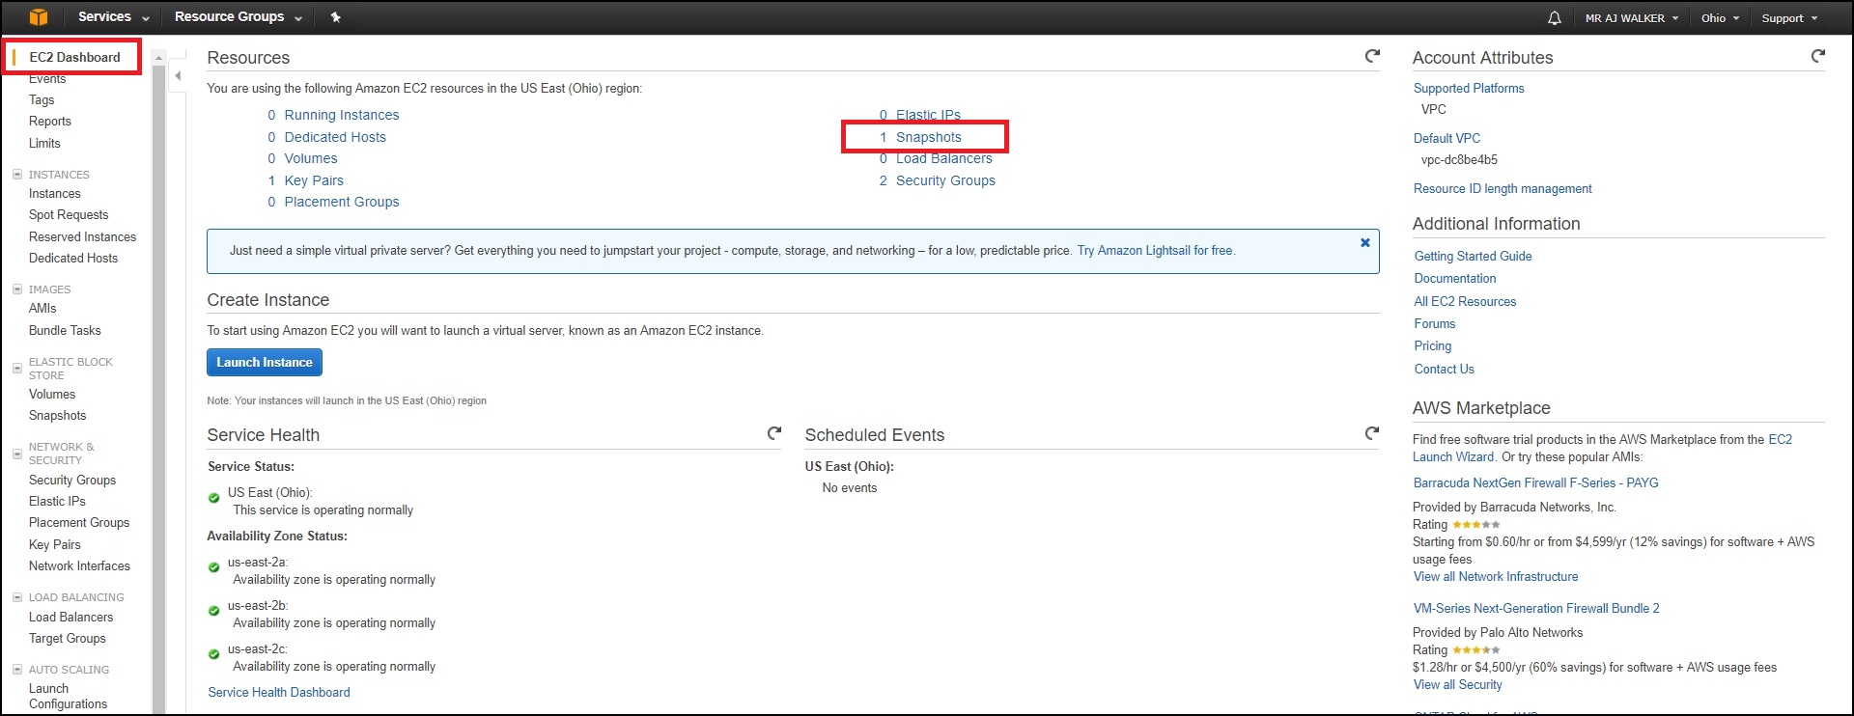Open the Services dropdown menu
Viewport: 1854px width, 716px height.
tap(113, 17)
